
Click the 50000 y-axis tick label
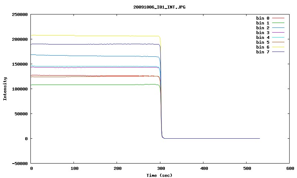click(x=21, y=114)
